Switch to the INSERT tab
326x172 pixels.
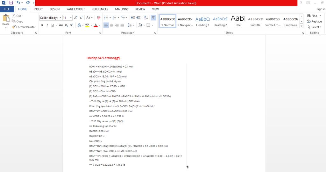(x=38, y=9)
